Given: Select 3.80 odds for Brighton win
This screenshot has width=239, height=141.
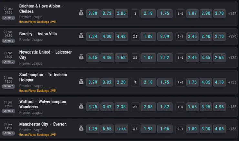Looking at the screenshot, I should (x=92, y=13).
